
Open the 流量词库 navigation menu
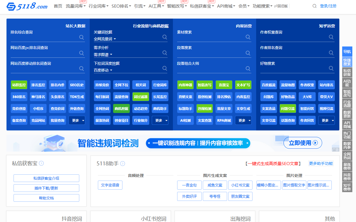coord(76,6)
